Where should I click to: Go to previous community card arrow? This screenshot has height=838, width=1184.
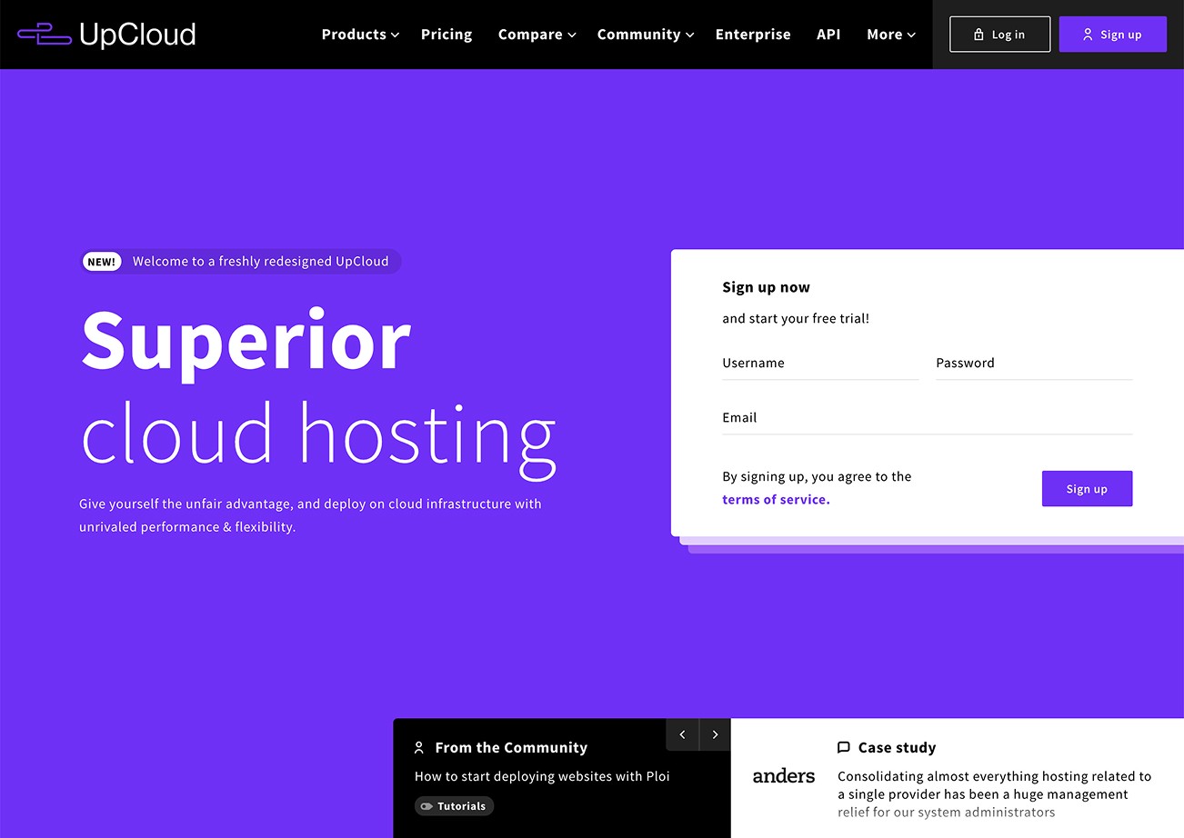[682, 734]
